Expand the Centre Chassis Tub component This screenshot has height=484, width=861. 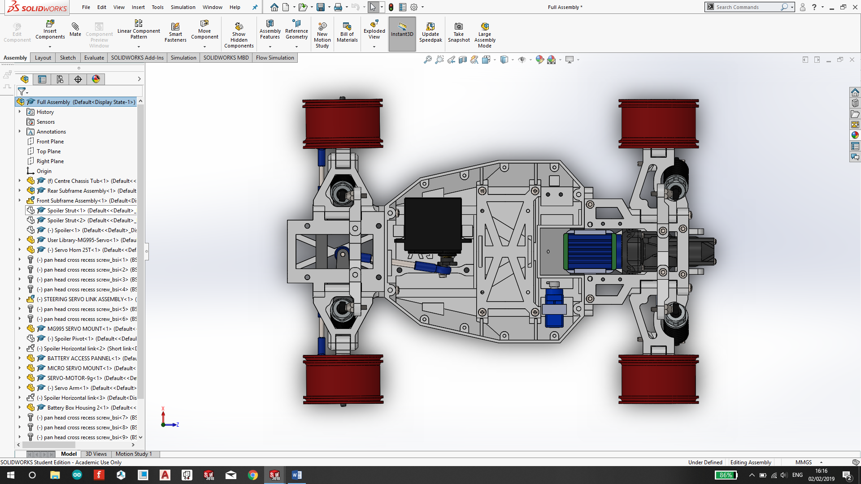pyautogui.click(x=20, y=181)
